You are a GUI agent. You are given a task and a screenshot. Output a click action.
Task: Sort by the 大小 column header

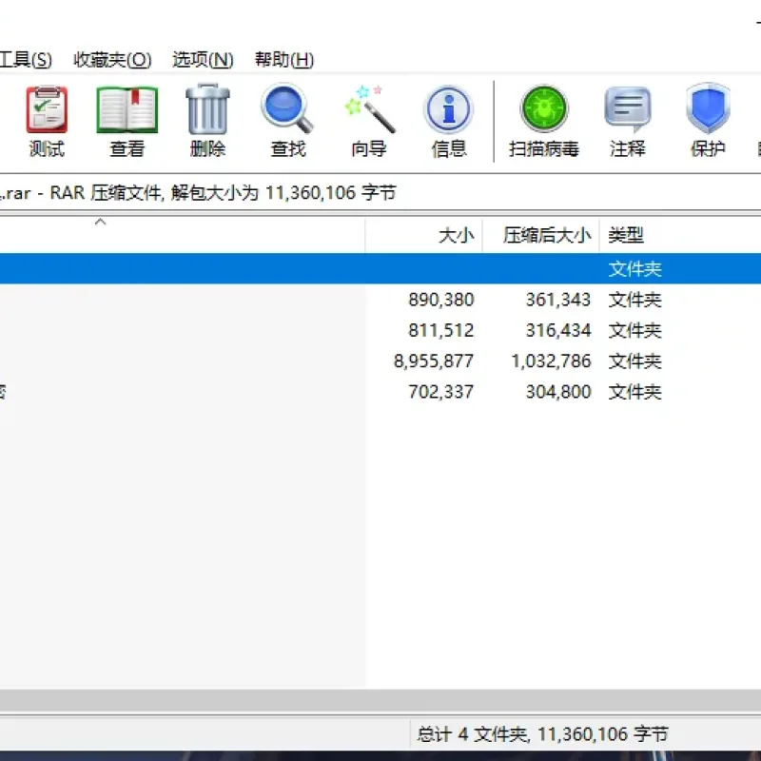tap(423, 235)
